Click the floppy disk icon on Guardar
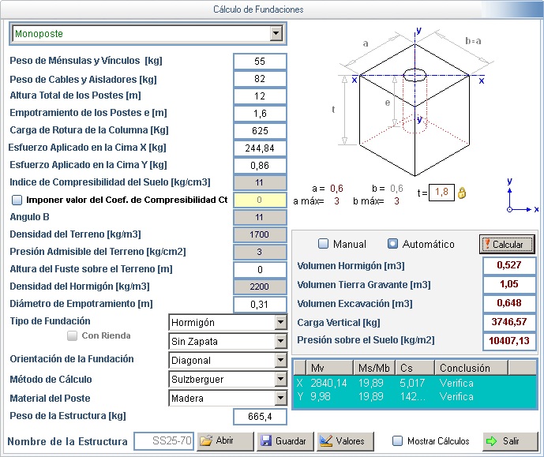Viewport: 544px width, 457px height. point(266,440)
